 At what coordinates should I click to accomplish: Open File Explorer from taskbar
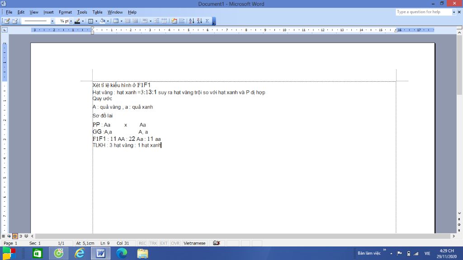[142, 253]
